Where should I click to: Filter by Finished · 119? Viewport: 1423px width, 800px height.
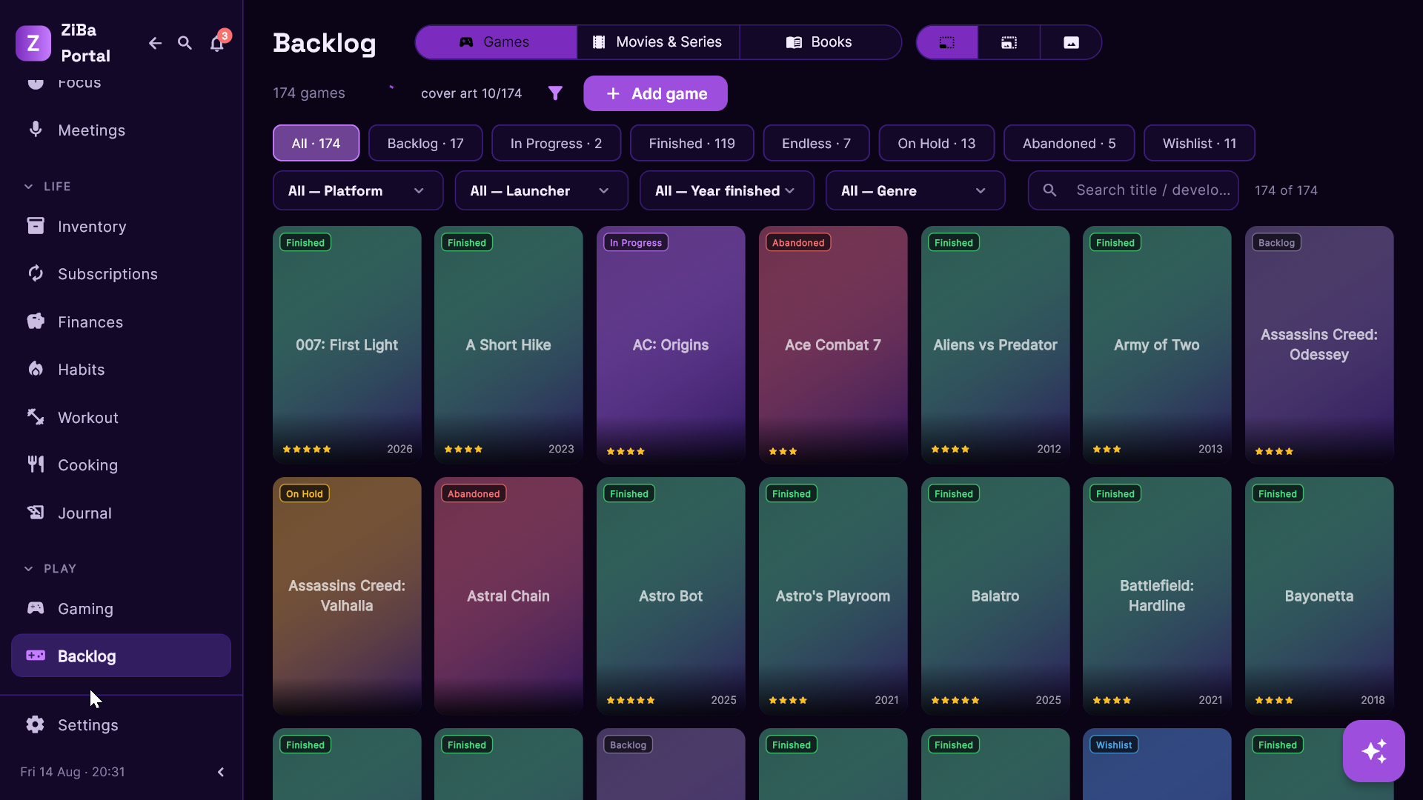click(x=692, y=143)
